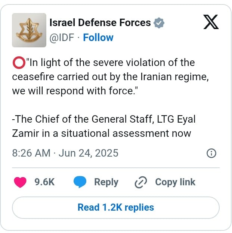Click the Reply text label
The image size is (232, 233).
tap(106, 182)
